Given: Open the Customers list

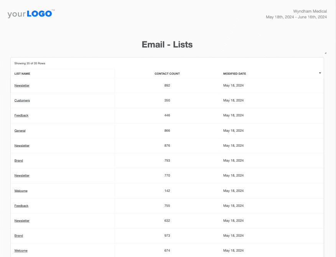Looking at the screenshot, I should tap(22, 100).
